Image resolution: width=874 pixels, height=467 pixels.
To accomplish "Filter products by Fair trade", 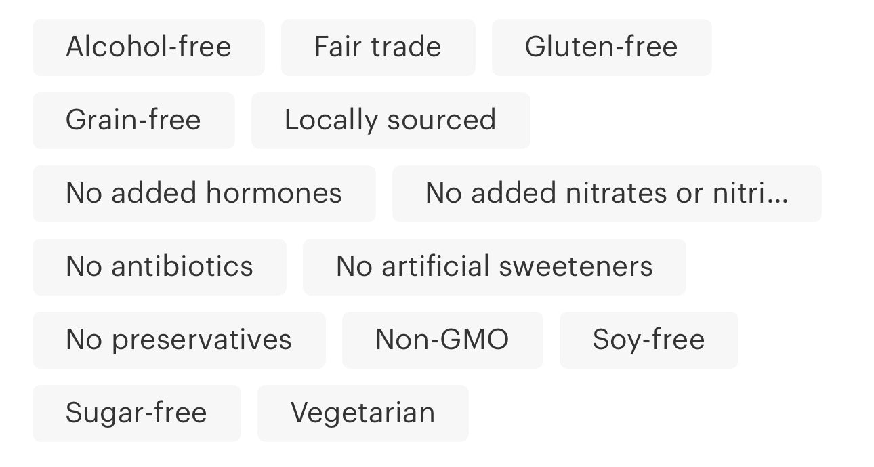I will click(378, 47).
